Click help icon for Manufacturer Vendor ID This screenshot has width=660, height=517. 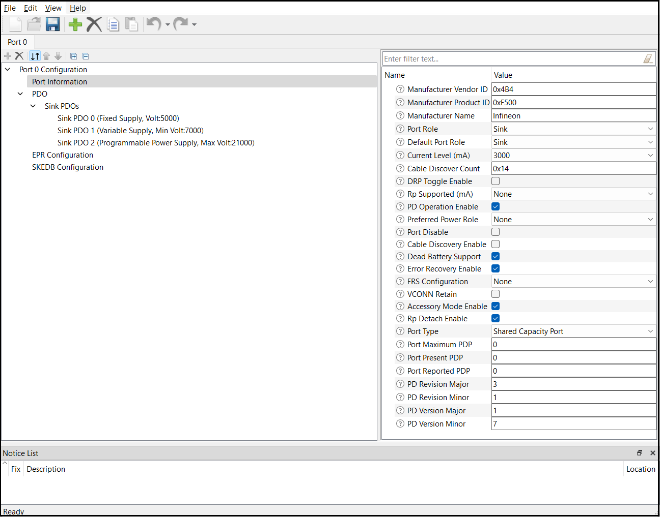coord(400,89)
